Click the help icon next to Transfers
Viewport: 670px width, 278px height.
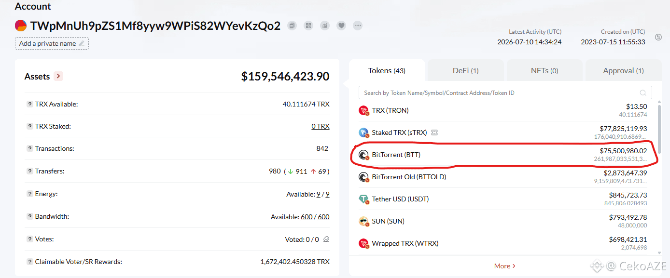pos(30,171)
